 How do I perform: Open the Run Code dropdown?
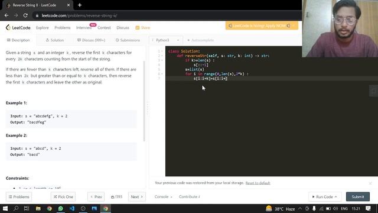[x=324, y=197]
